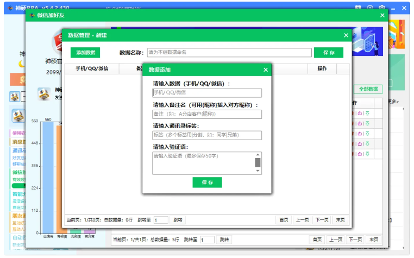Click the 数据名称 name input field
The image size is (414, 258).
coord(229,52)
